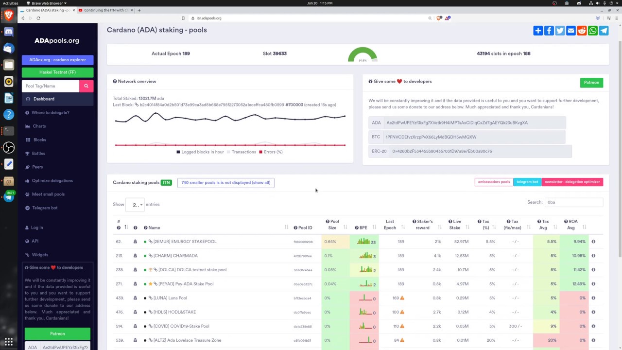
Task: Sort table by BPE column
Action: [x=375, y=227]
